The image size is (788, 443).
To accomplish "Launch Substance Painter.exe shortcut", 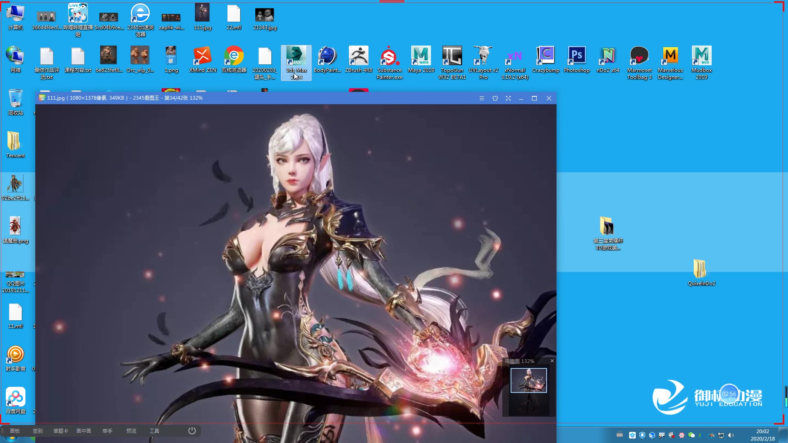I will (390, 63).
